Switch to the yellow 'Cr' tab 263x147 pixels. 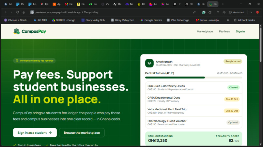point(81,4)
